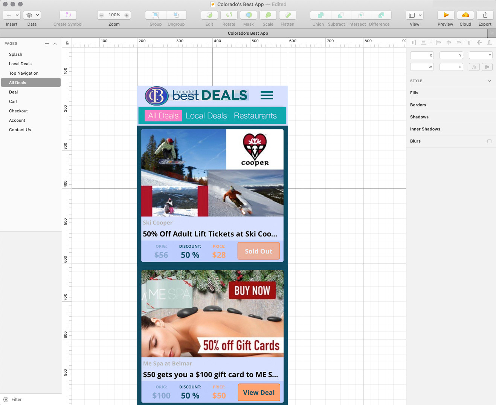This screenshot has width=496, height=405.
Task: Click align left edges icon
Action: point(438,43)
